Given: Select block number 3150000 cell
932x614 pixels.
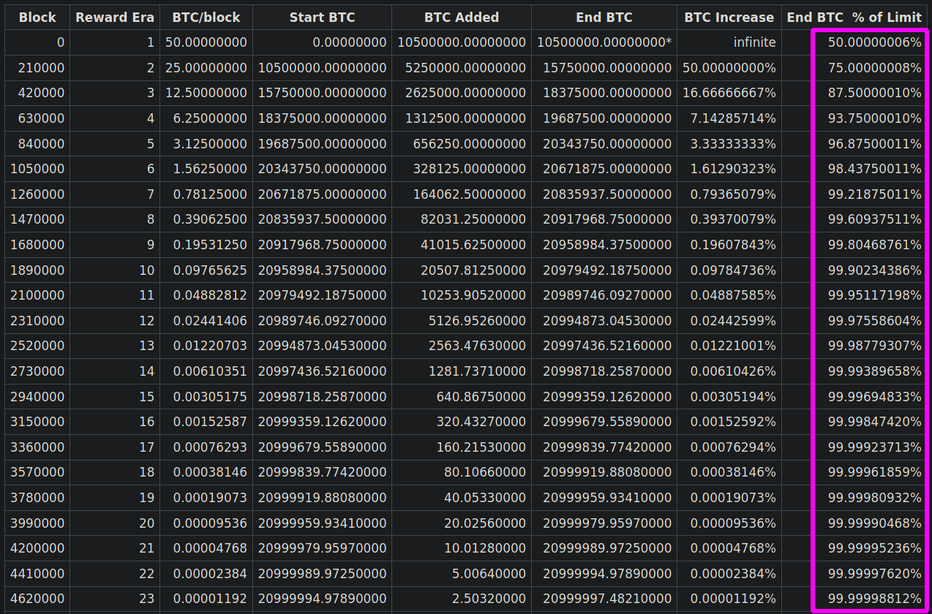Looking at the screenshot, I should (37, 422).
